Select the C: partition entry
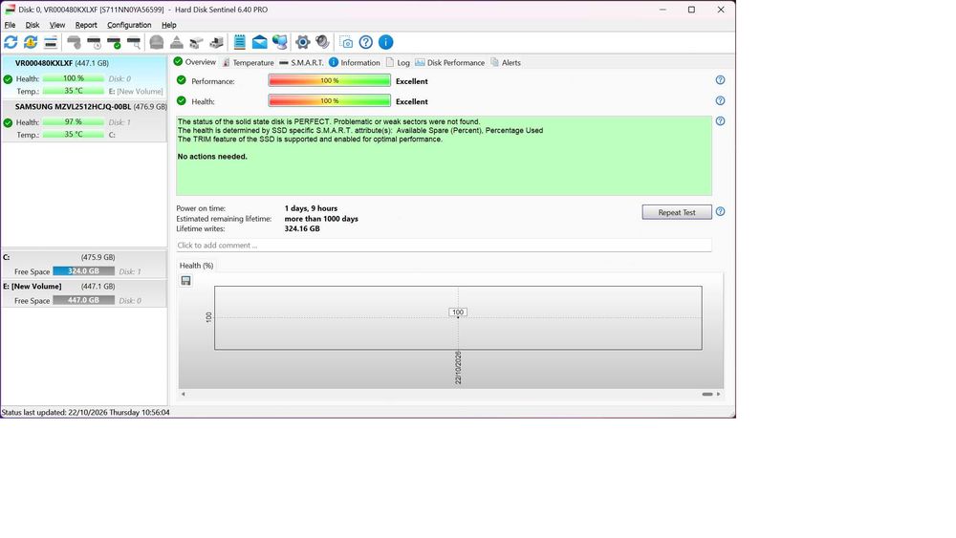 click(x=84, y=265)
